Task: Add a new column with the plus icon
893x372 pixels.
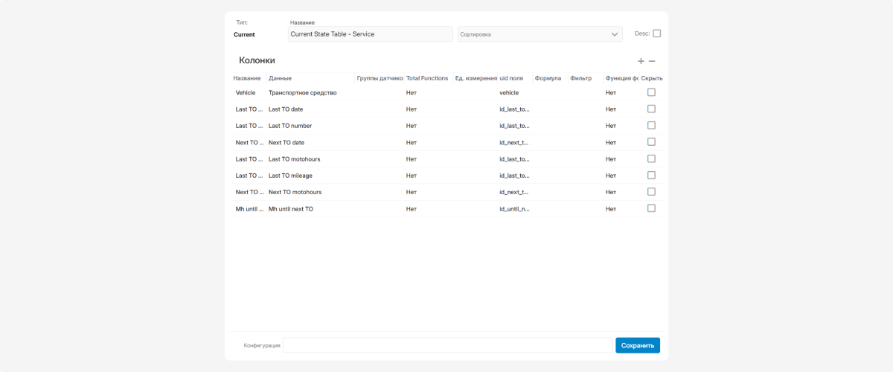Action: point(641,61)
